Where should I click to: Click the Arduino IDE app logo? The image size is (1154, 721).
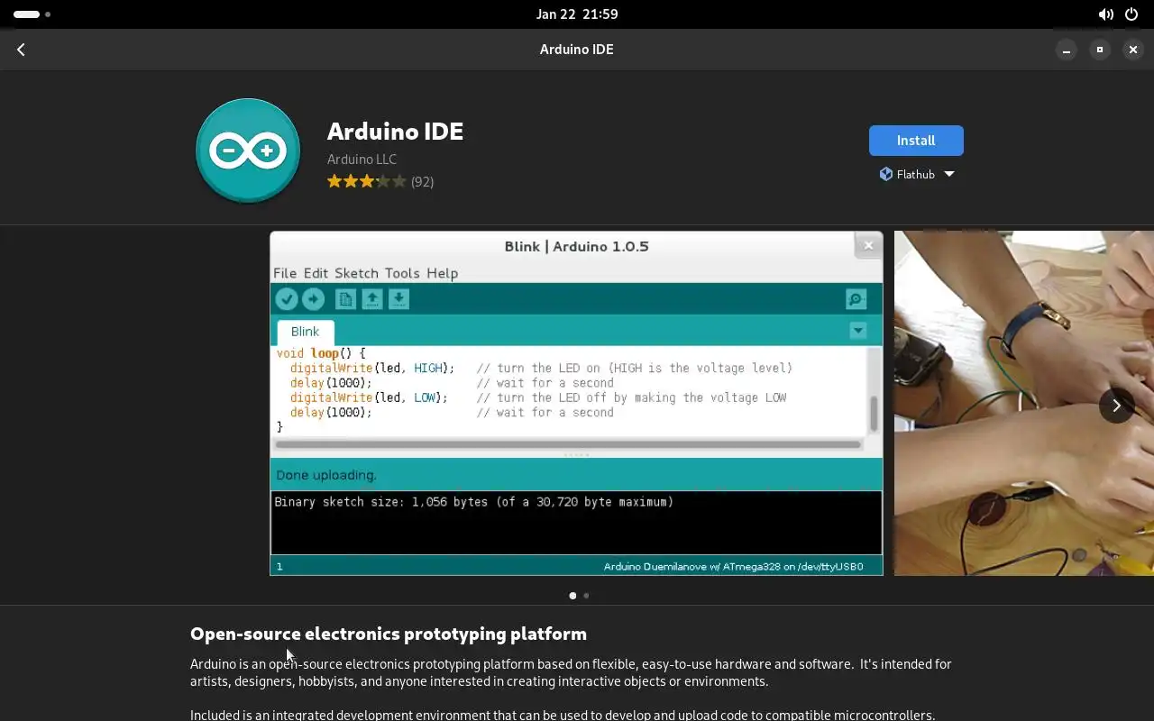248,151
